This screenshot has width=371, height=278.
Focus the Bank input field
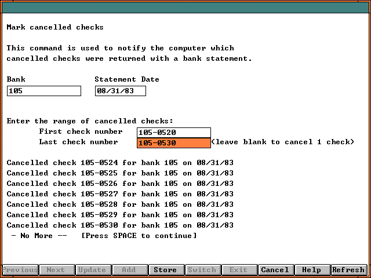[44, 91]
